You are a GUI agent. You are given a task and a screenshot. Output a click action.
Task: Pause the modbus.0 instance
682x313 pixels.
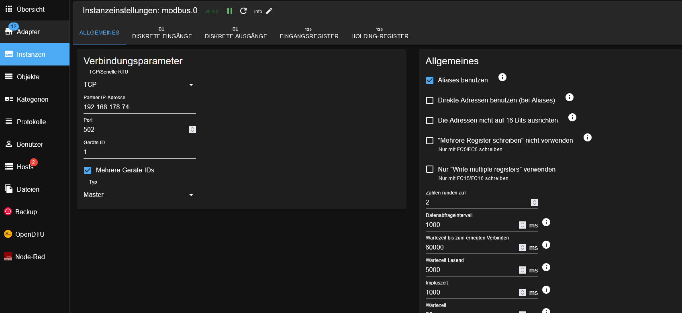click(x=230, y=11)
